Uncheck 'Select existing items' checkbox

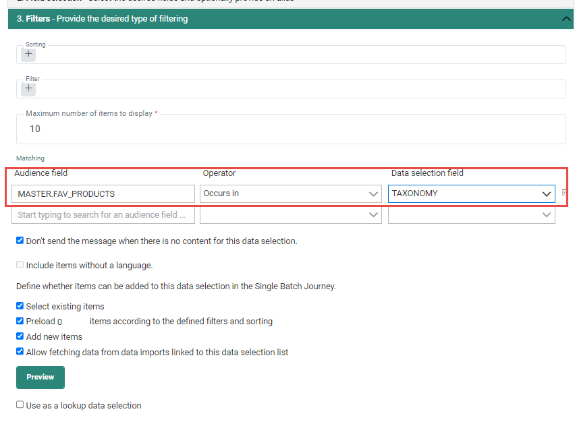coord(20,306)
